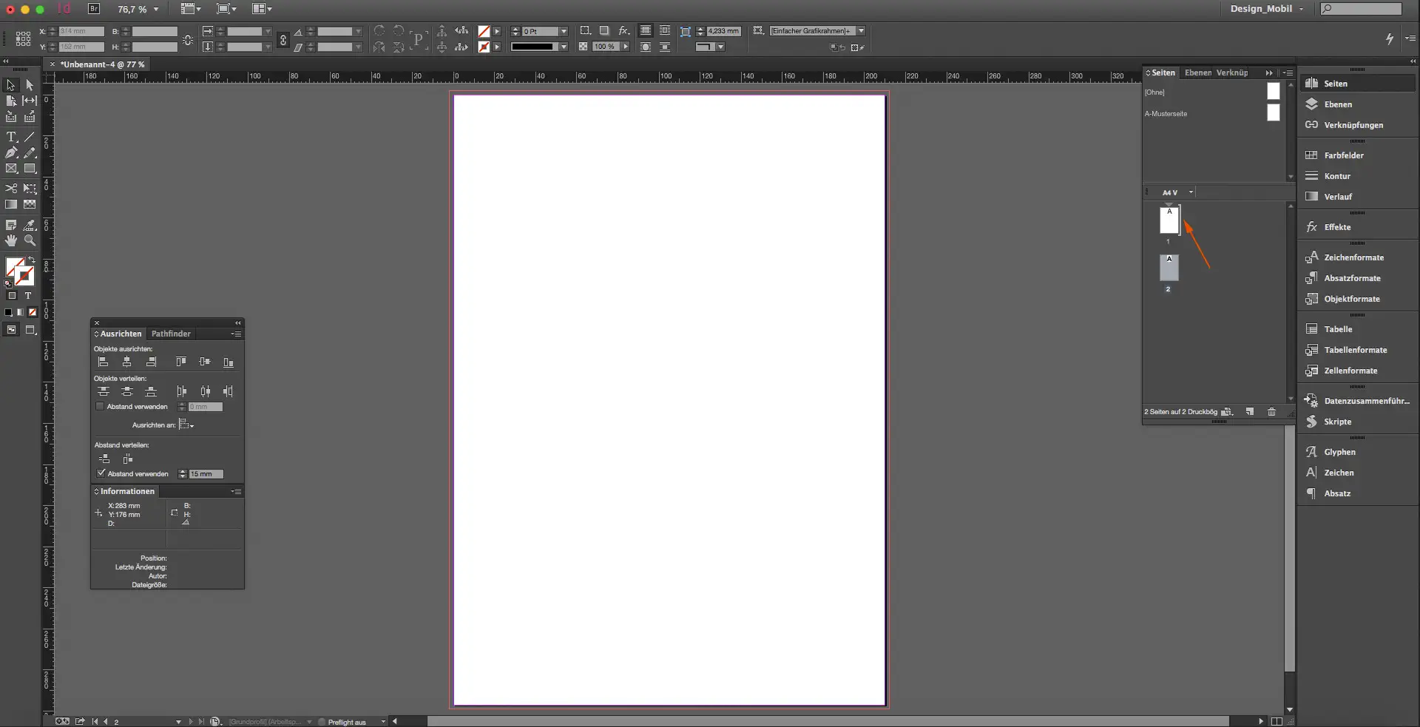This screenshot has height=727, width=1420.
Task: Select the Scissors tool
Action: tap(11, 189)
